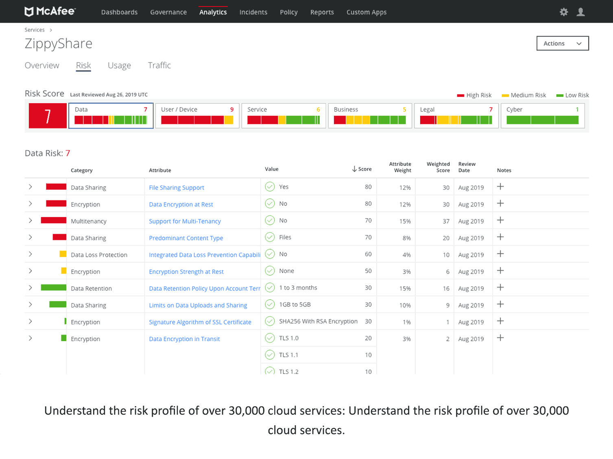The height and width of the screenshot is (459, 613).
Task: Expand the Data Retention row
Action: tap(30, 287)
